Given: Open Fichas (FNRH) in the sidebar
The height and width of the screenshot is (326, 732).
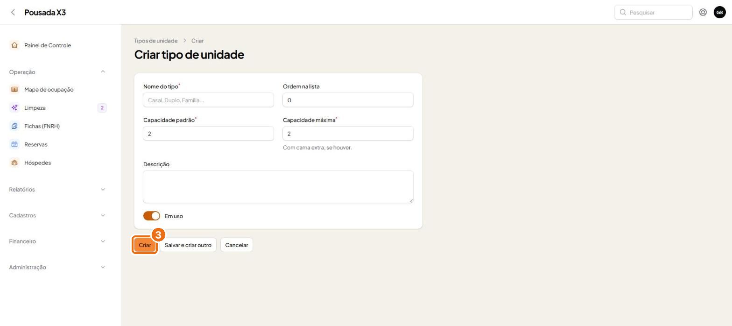Looking at the screenshot, I should point(58,126).
